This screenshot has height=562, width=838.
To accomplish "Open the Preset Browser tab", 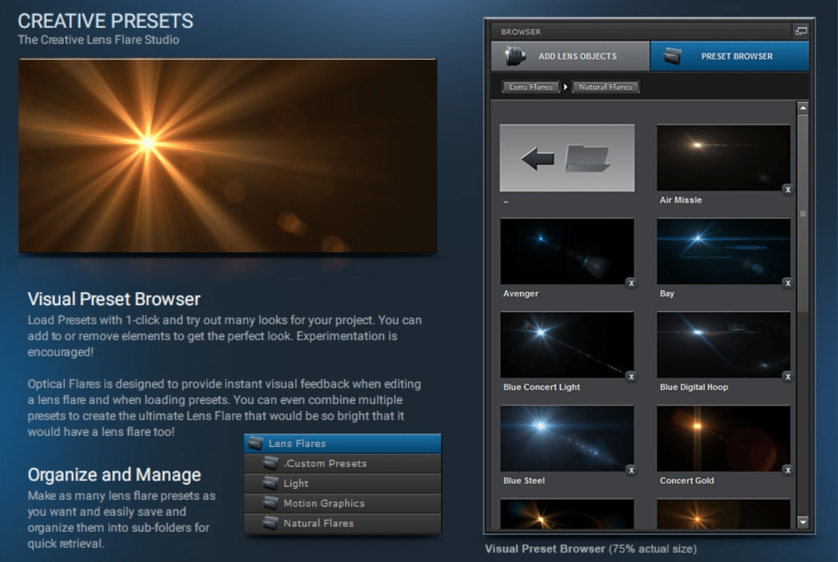I will pos(729,56).
